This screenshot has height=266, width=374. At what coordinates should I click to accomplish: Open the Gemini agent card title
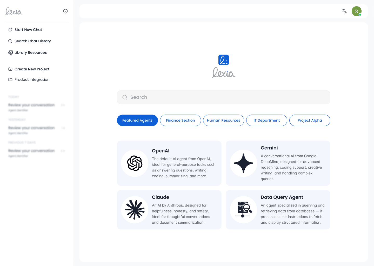(x=269, y=148)
